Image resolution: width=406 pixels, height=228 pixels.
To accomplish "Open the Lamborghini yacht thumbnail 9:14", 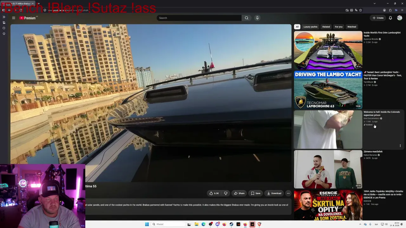I will pyautogui.click(x=328, y=50).
